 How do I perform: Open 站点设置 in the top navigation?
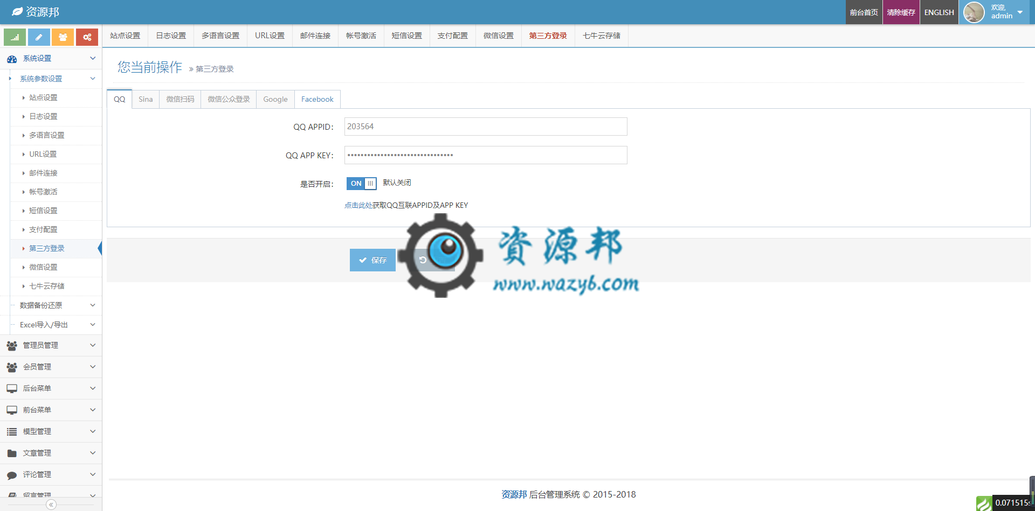coord(125,36)
